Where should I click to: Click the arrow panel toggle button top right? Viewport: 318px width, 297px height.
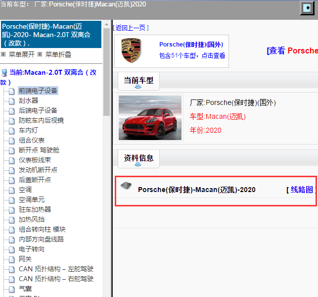[x=307, y=8]
